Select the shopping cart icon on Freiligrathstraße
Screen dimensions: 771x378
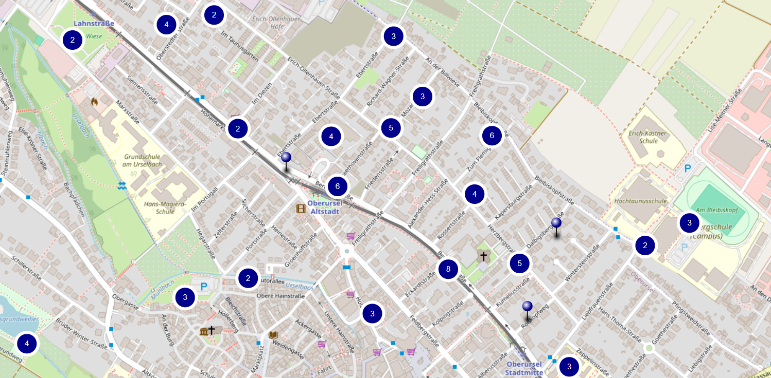[351, 236]
